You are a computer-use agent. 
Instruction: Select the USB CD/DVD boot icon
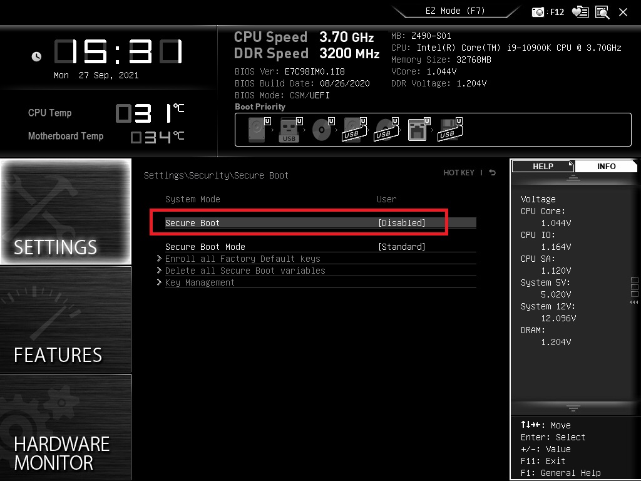click(x=386, y=130)
